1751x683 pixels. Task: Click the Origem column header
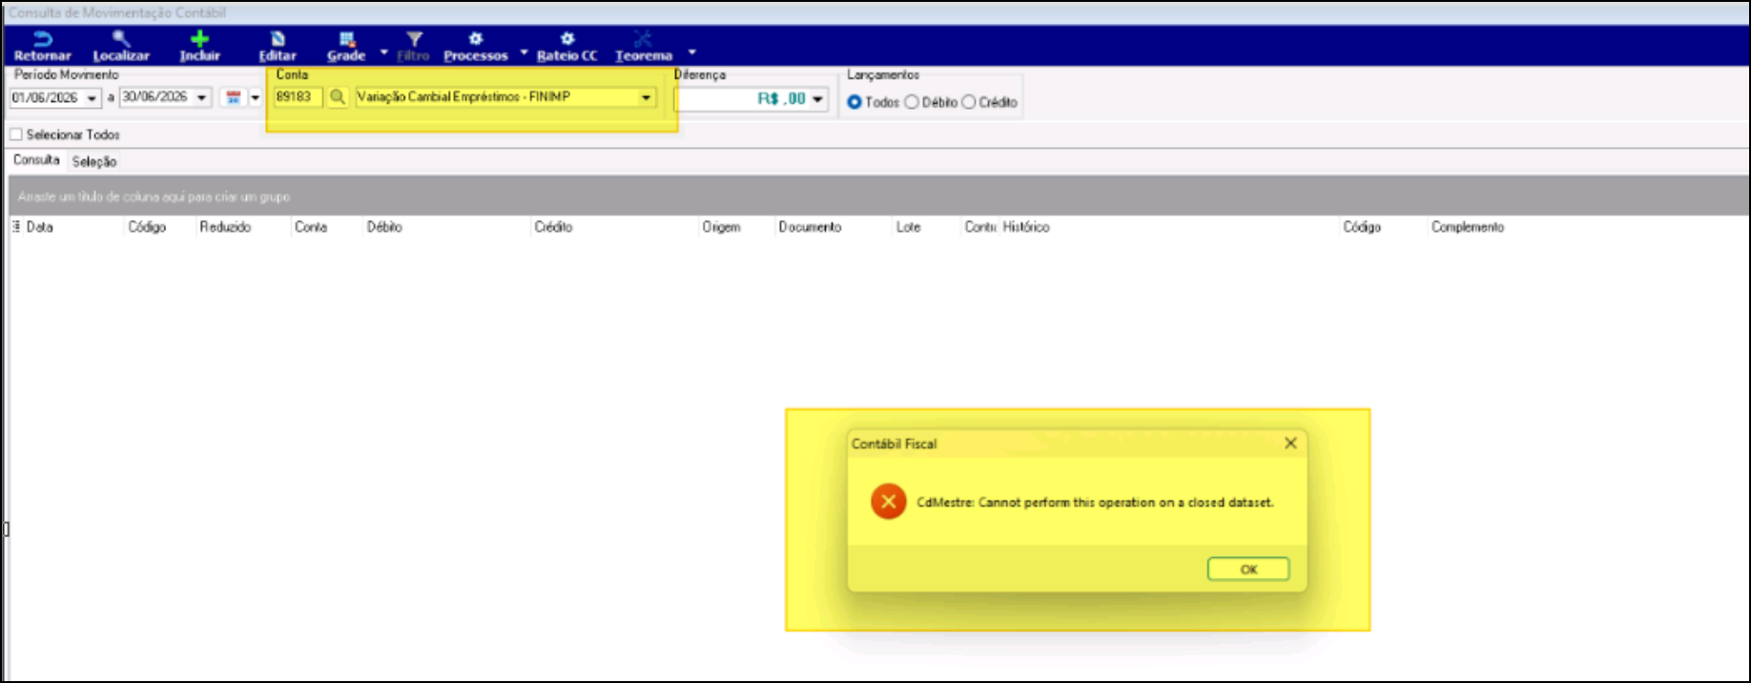[x=721, y=227]
